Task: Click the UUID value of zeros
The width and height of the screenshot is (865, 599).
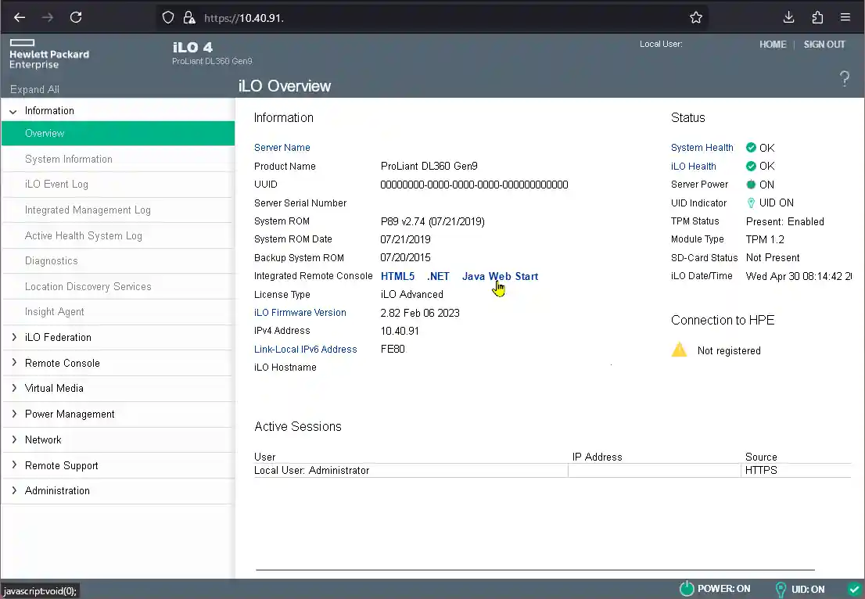Action: click(474, 185)
